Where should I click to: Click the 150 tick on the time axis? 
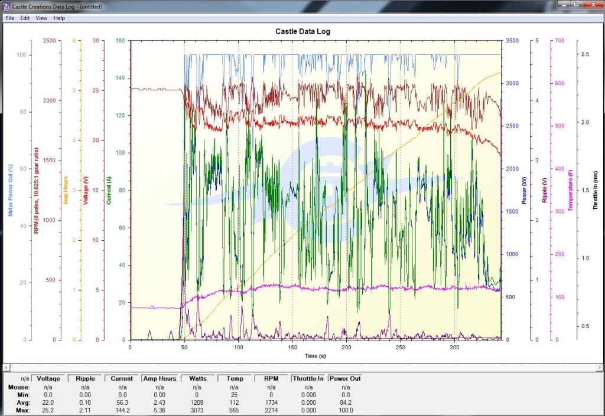pos(292,348)
